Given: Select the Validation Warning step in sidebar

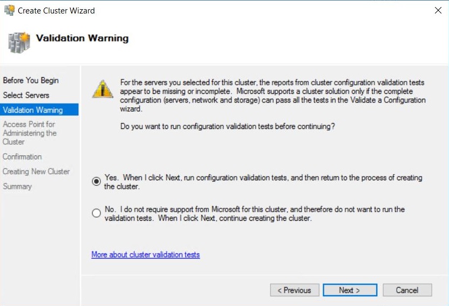Looking at the screenshot, I should coord(39,110).
